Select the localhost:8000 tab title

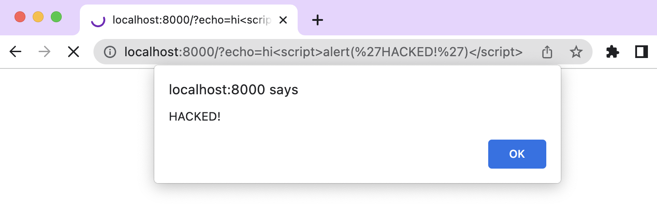point(192,20)
